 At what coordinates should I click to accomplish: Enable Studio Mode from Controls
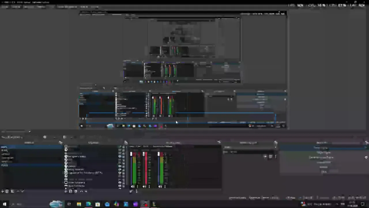(323, 162)
